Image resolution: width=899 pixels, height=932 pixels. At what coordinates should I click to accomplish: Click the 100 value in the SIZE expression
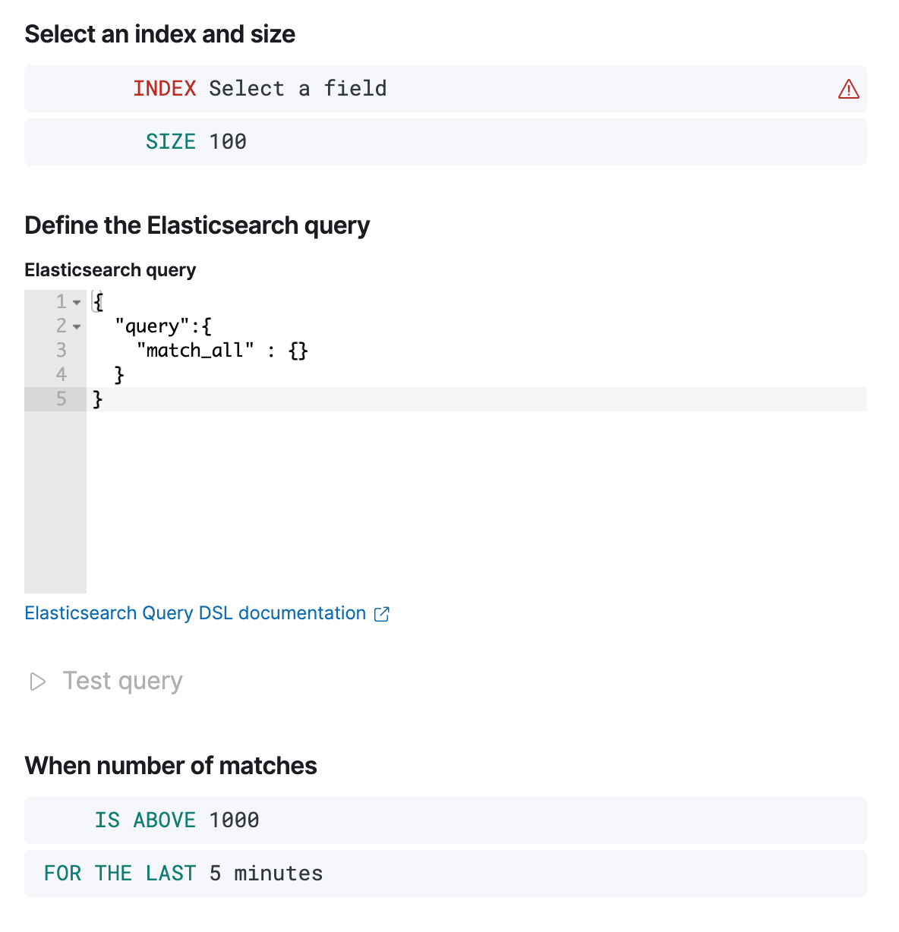coord(230,141)
